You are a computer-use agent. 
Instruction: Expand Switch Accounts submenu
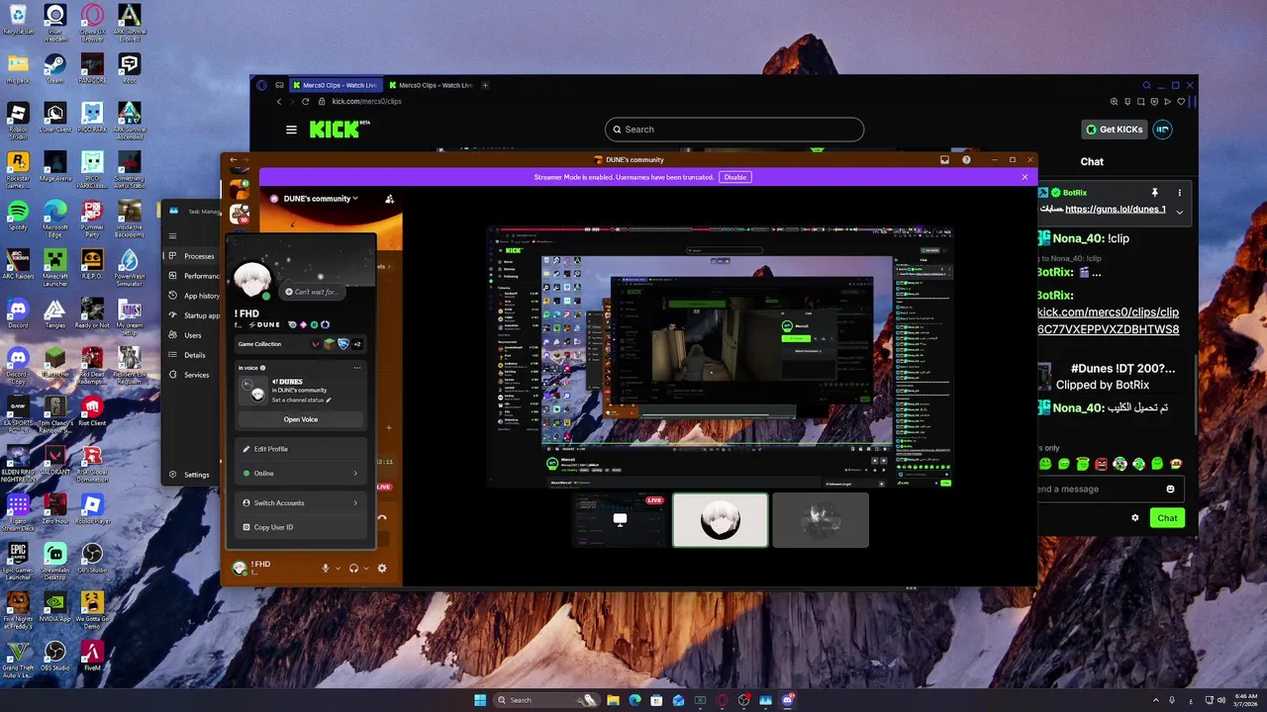301,503
